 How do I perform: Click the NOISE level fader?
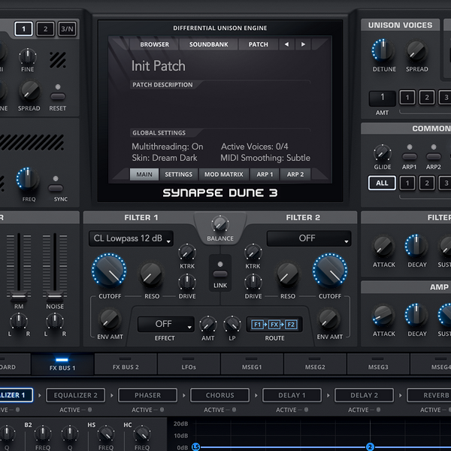(55, 295)
